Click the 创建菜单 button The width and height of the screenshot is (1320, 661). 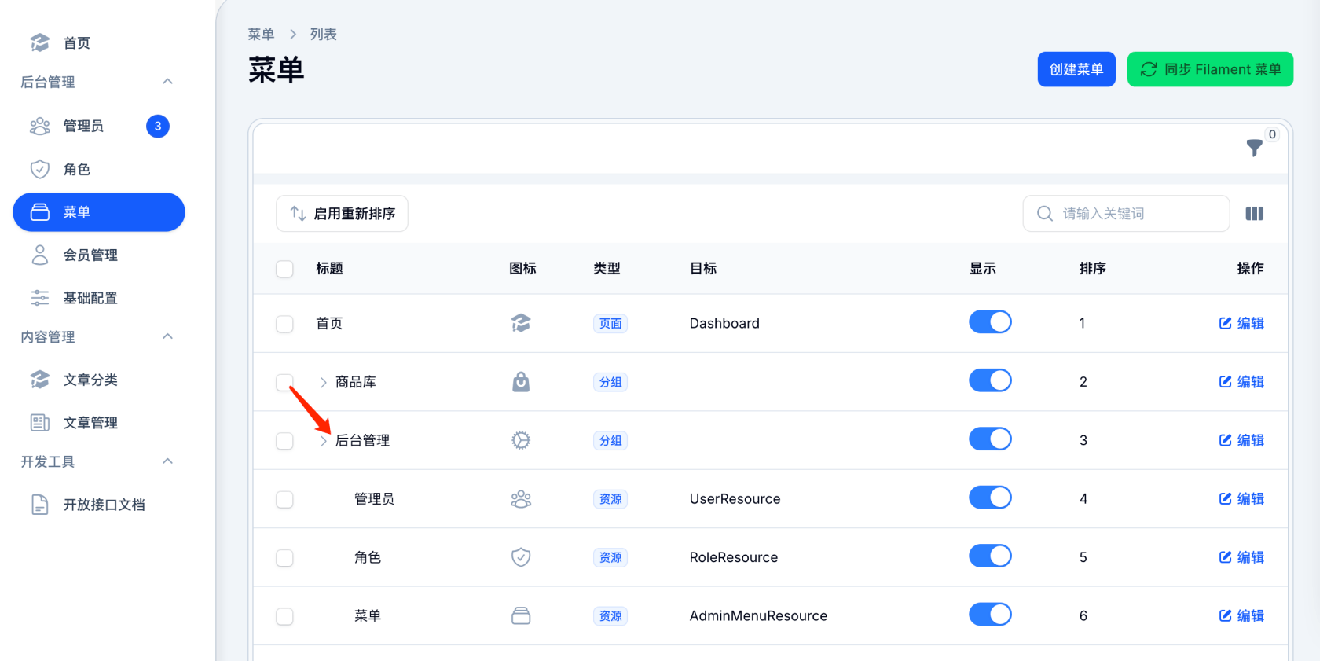pos(1076,69)
